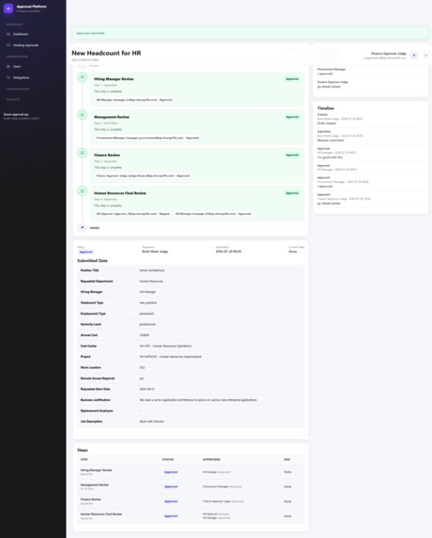Image resolution: width=432 pixels, height=538 pixels.
Task: Click the Management Review heading
Action: (x=112, y=117)
